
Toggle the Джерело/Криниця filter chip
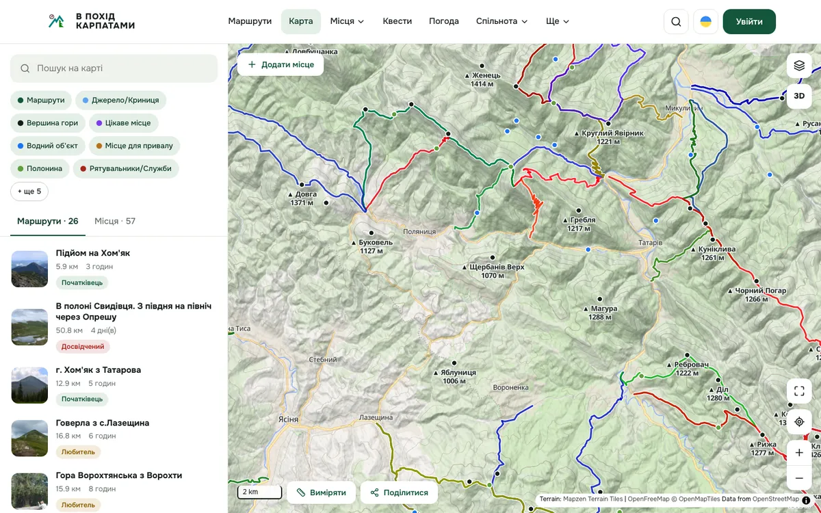120,100
